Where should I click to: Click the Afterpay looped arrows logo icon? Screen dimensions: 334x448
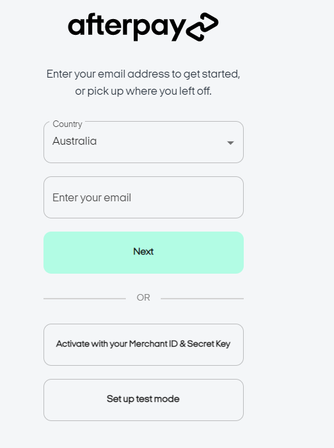pos(202,27)
